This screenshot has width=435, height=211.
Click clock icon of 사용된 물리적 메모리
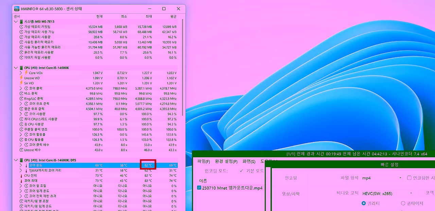point(21,42)
